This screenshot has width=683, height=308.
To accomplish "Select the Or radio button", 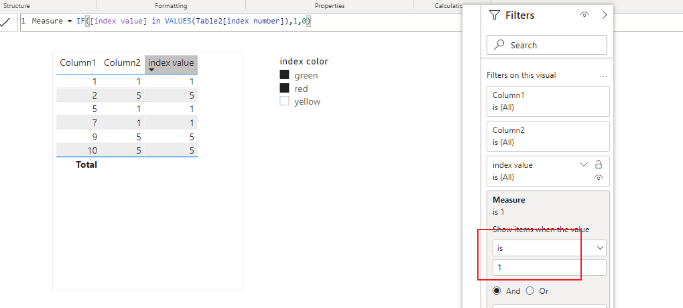I will click(530, 291).
